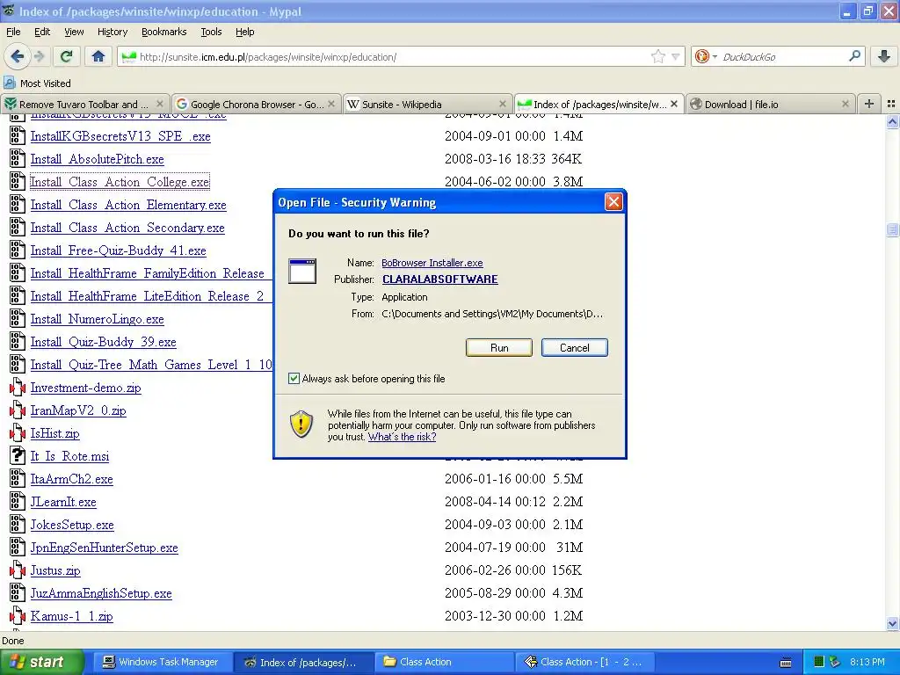Click the browser Back arrow button
The width and height of the screenshot is (900, 675).
(17, 56)
